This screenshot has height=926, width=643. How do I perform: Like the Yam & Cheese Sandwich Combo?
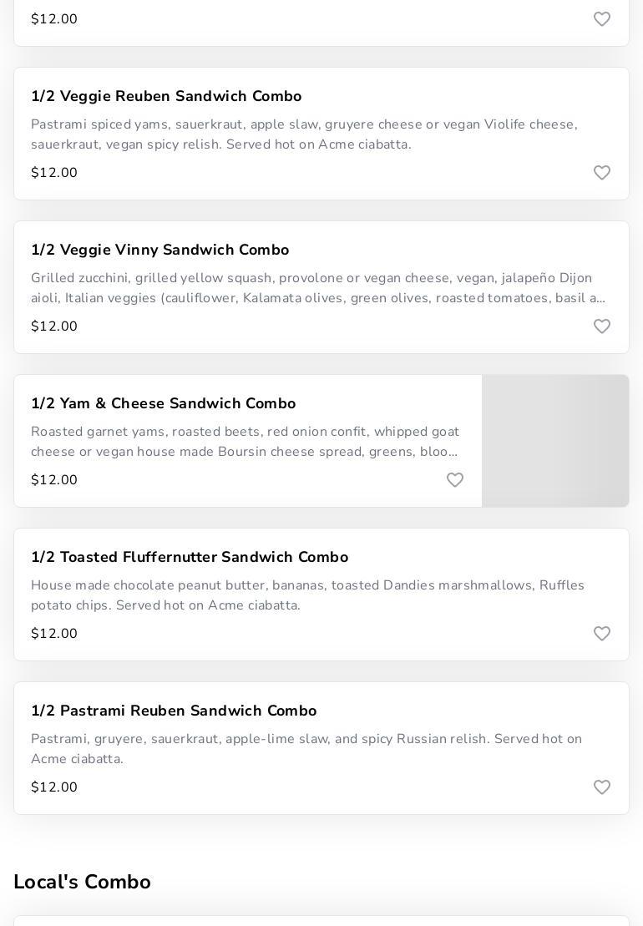pyautogui.click(x=455, y=480)
